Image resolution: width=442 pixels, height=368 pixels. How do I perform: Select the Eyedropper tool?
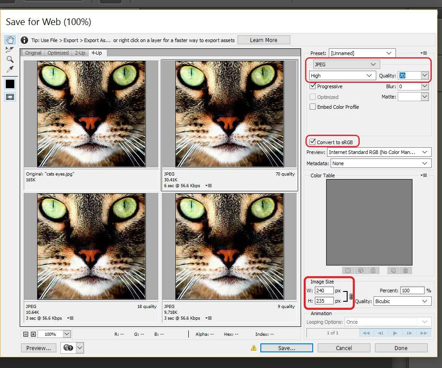tap(10, 69)
